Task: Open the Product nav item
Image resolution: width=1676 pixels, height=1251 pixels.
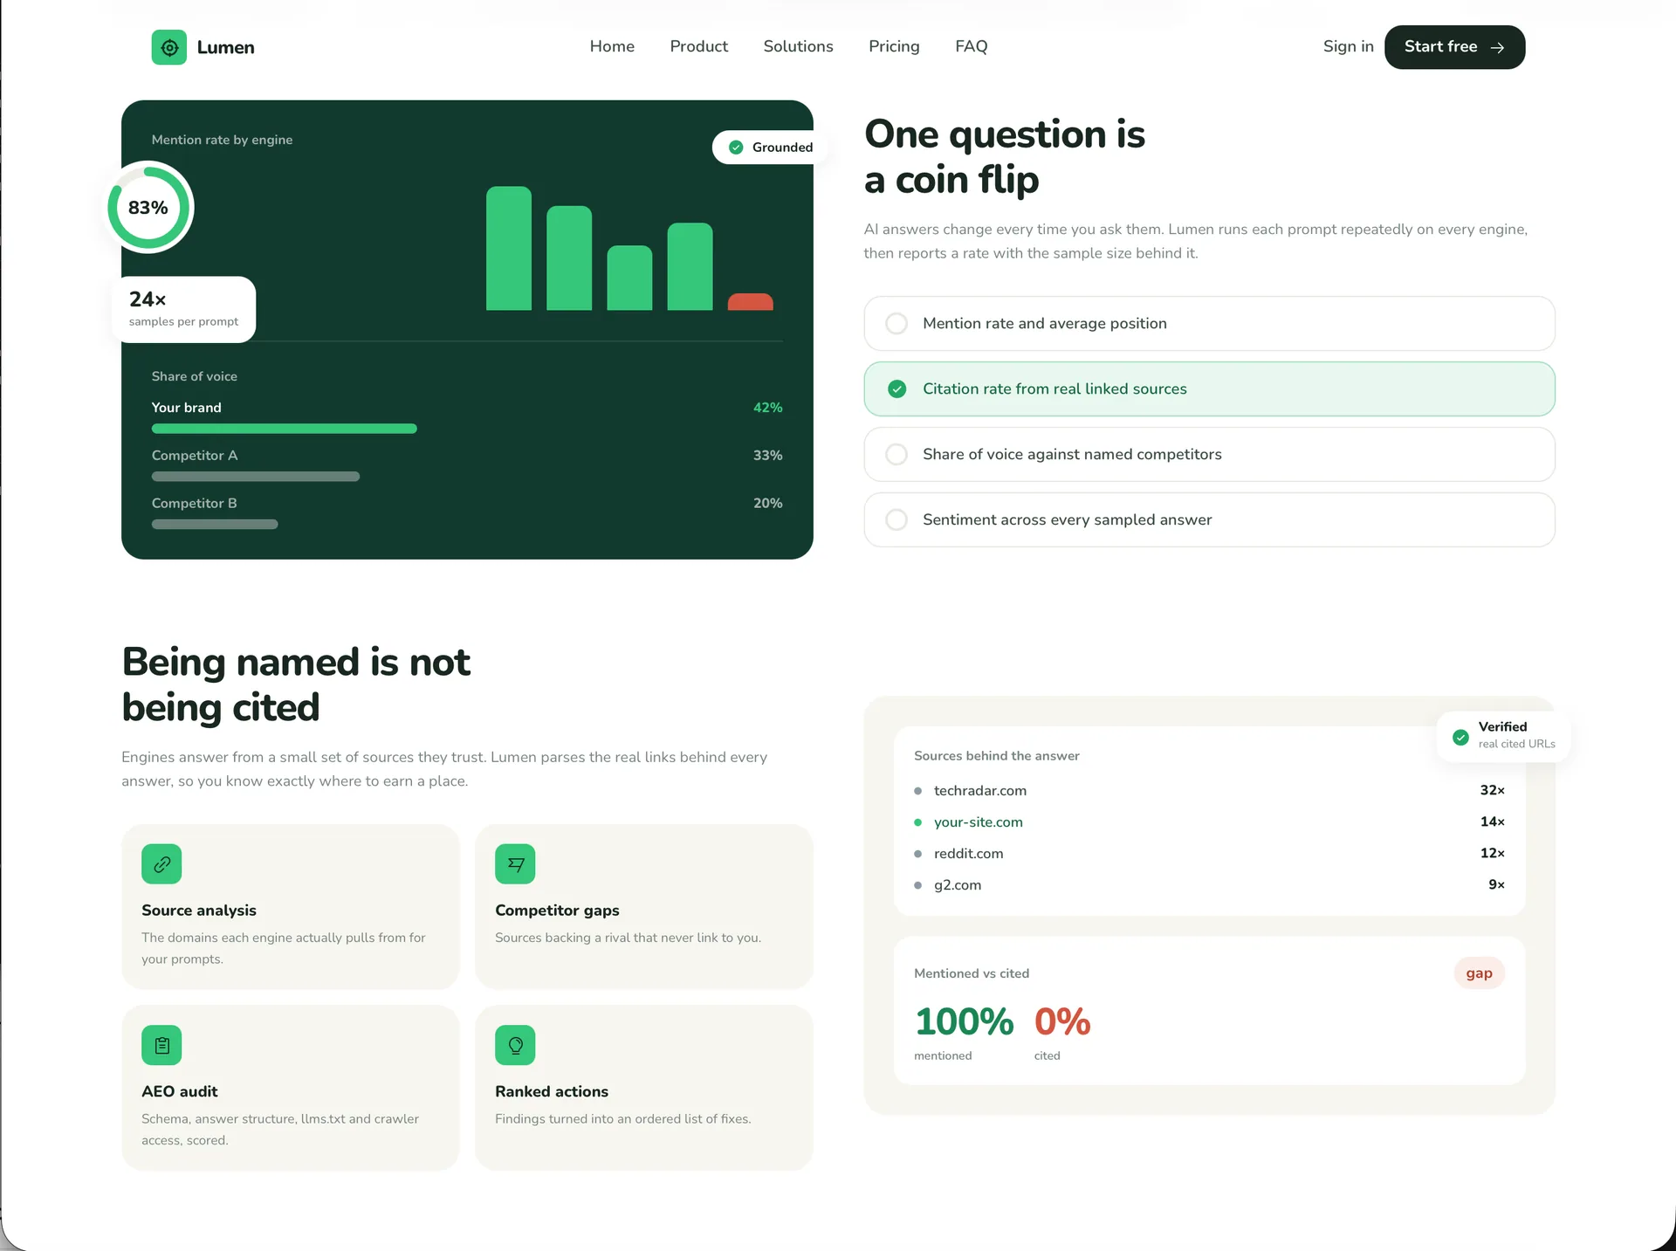Action: (698, 46)
